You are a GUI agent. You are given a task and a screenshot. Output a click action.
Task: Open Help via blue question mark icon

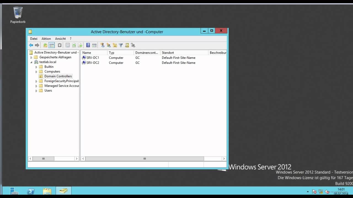88,45
